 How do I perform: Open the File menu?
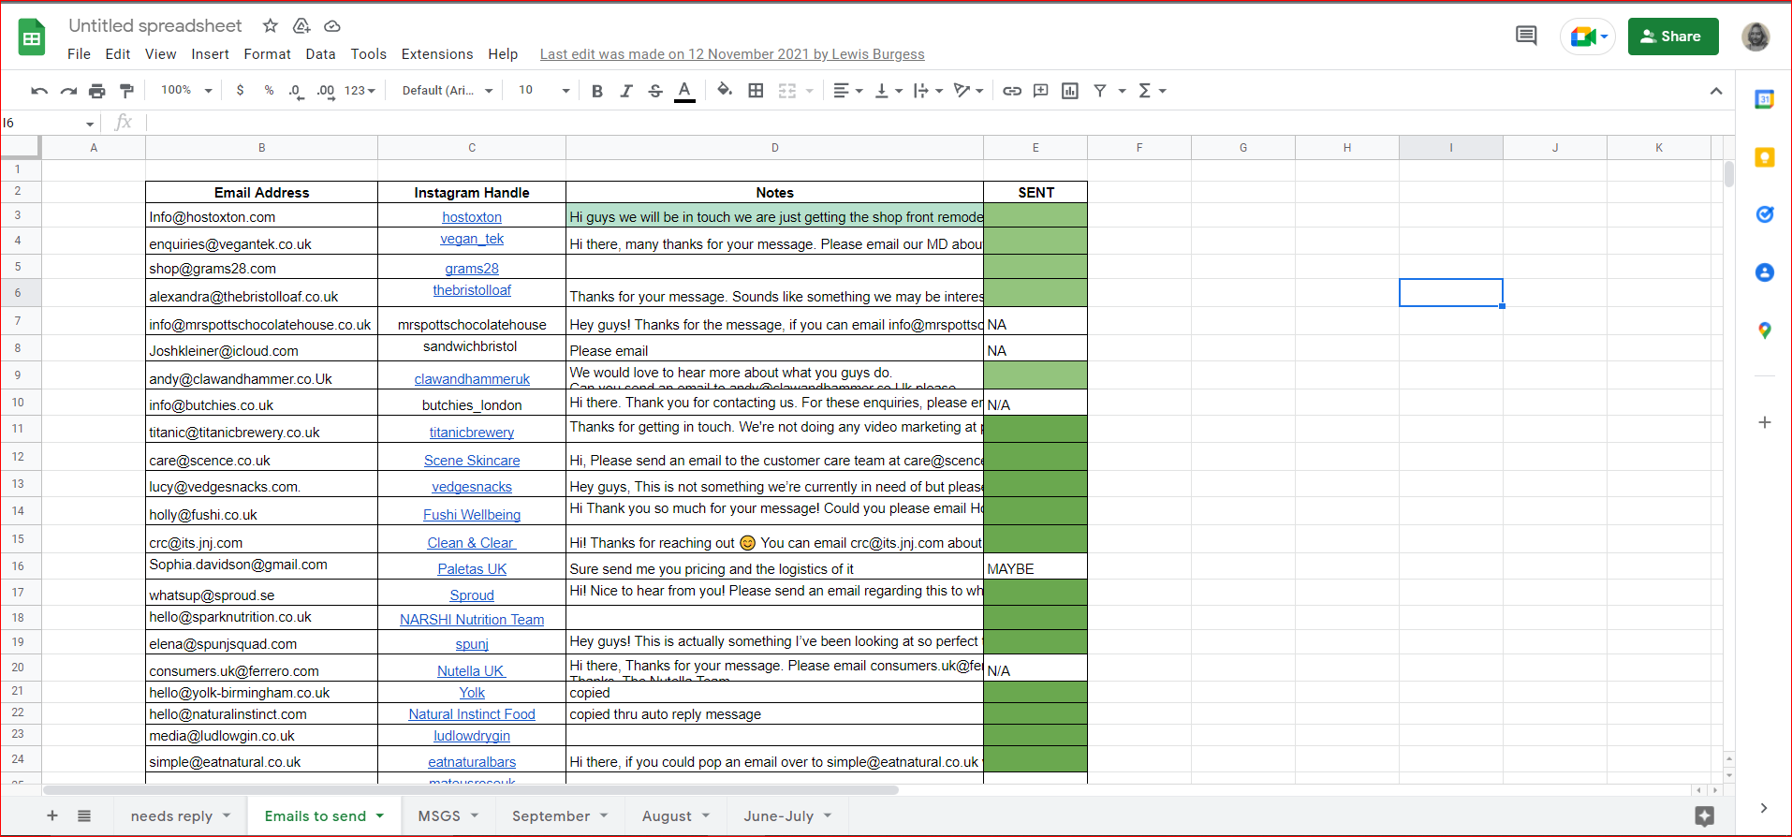pyautogui.click(x=79, y=54)
